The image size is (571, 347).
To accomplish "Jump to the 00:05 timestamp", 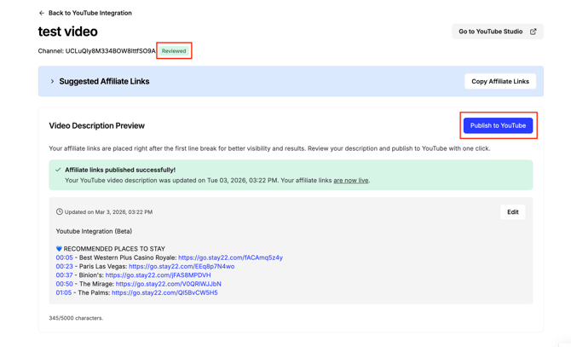I will pos(64,257).
